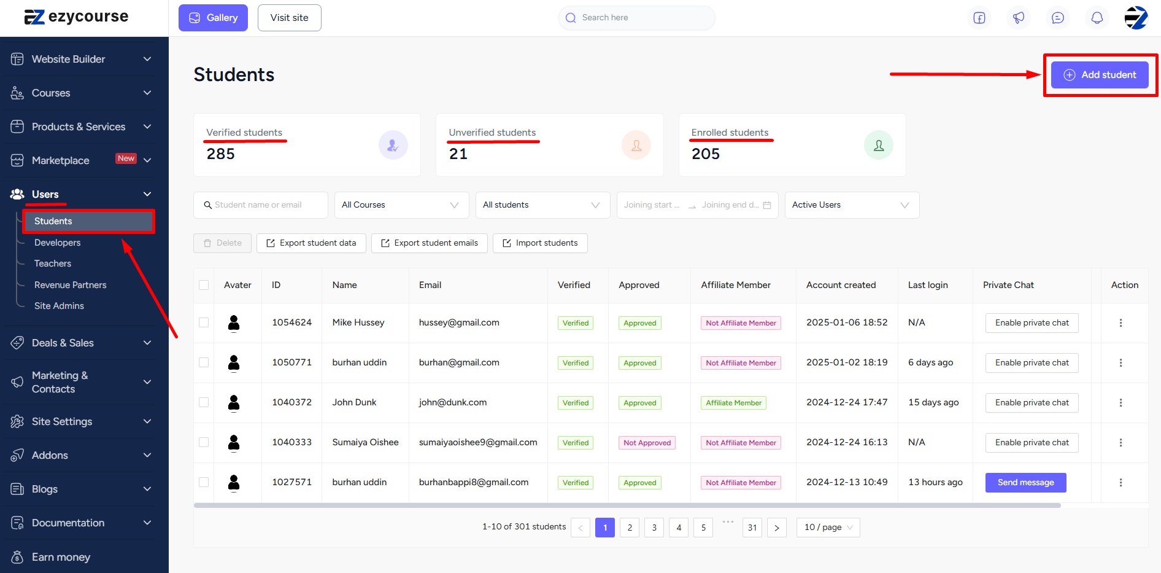Check the box for Sumaiya Oishee
This screenshot has height=573, width=1161.
[x=204, y=442]
